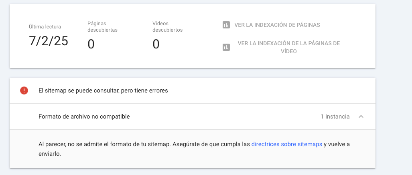Click the bar chart icon beside VER LA INDEXACIÓN DE PÁGINAS
Screen dimensions: 412x175
coord(226,25)
